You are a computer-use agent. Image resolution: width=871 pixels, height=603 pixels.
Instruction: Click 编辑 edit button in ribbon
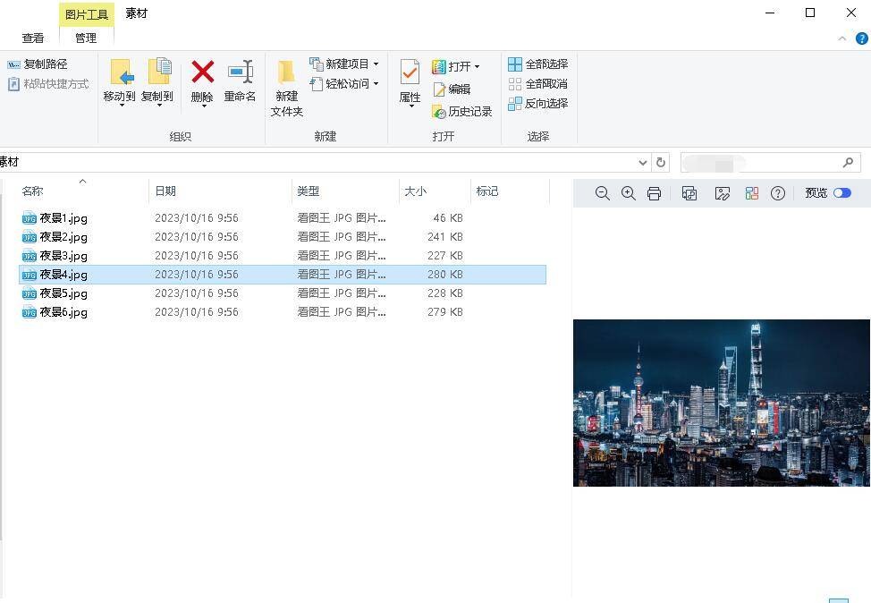[x=452, y=89]
